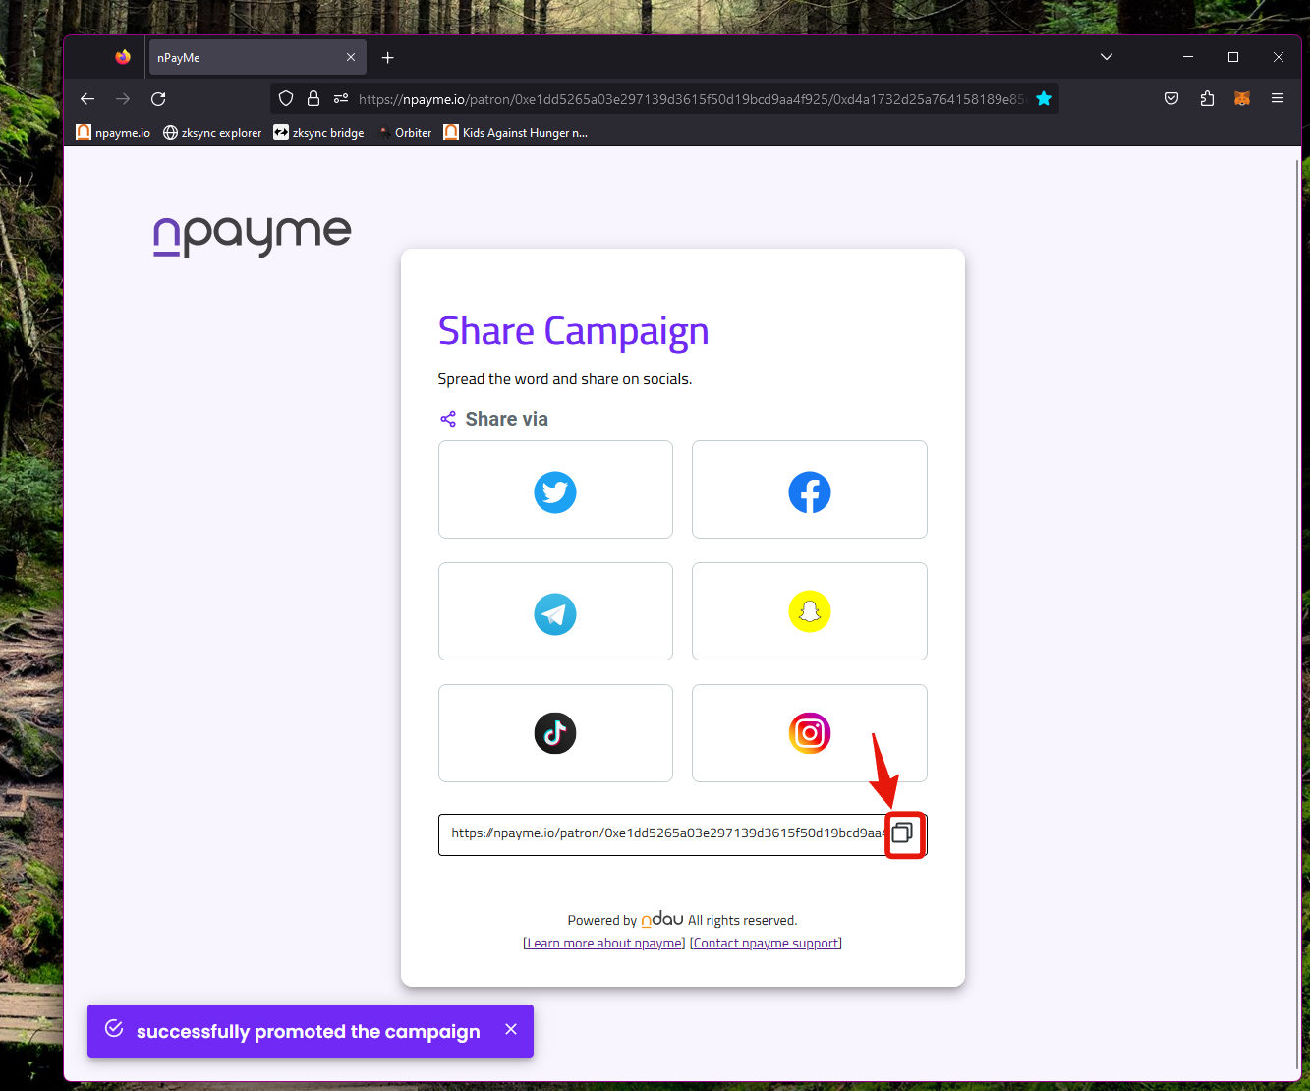Image resolution: width=1310 pixels, height=1091 pixels.
Task: Open the Extensions menu
Action: [x=1207, y=98]
